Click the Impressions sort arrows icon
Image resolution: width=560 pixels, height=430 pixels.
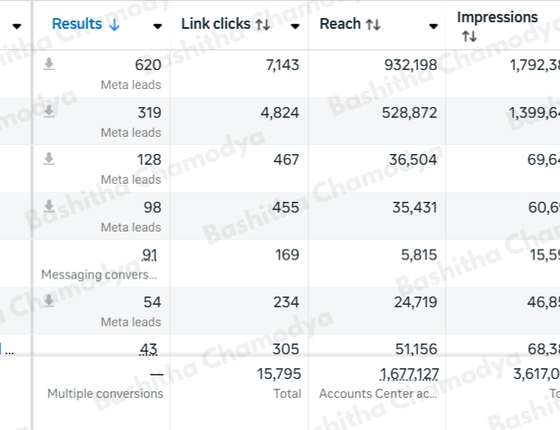click(469, 36)
